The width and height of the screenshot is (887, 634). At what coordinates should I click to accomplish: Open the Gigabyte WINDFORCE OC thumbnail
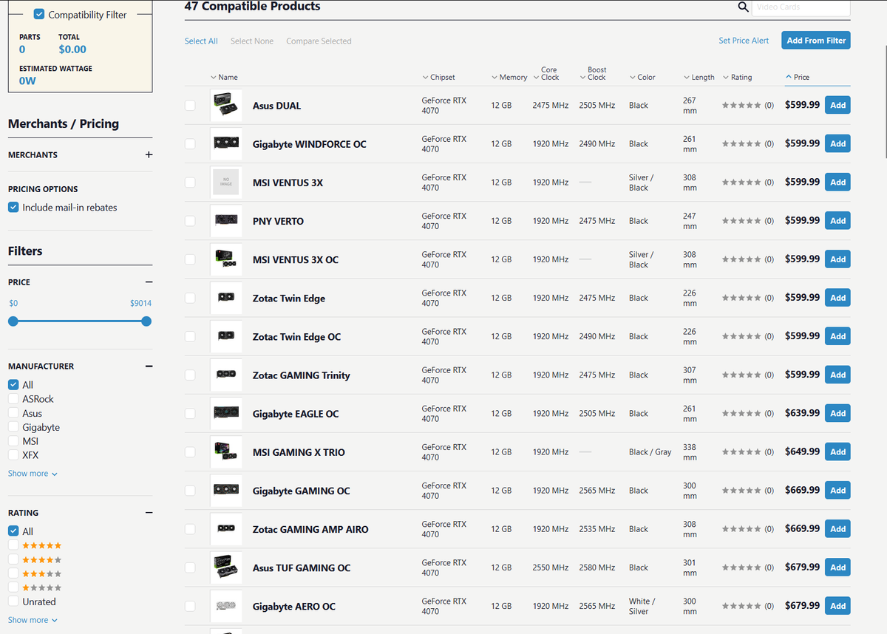click(x=225, y=144)
